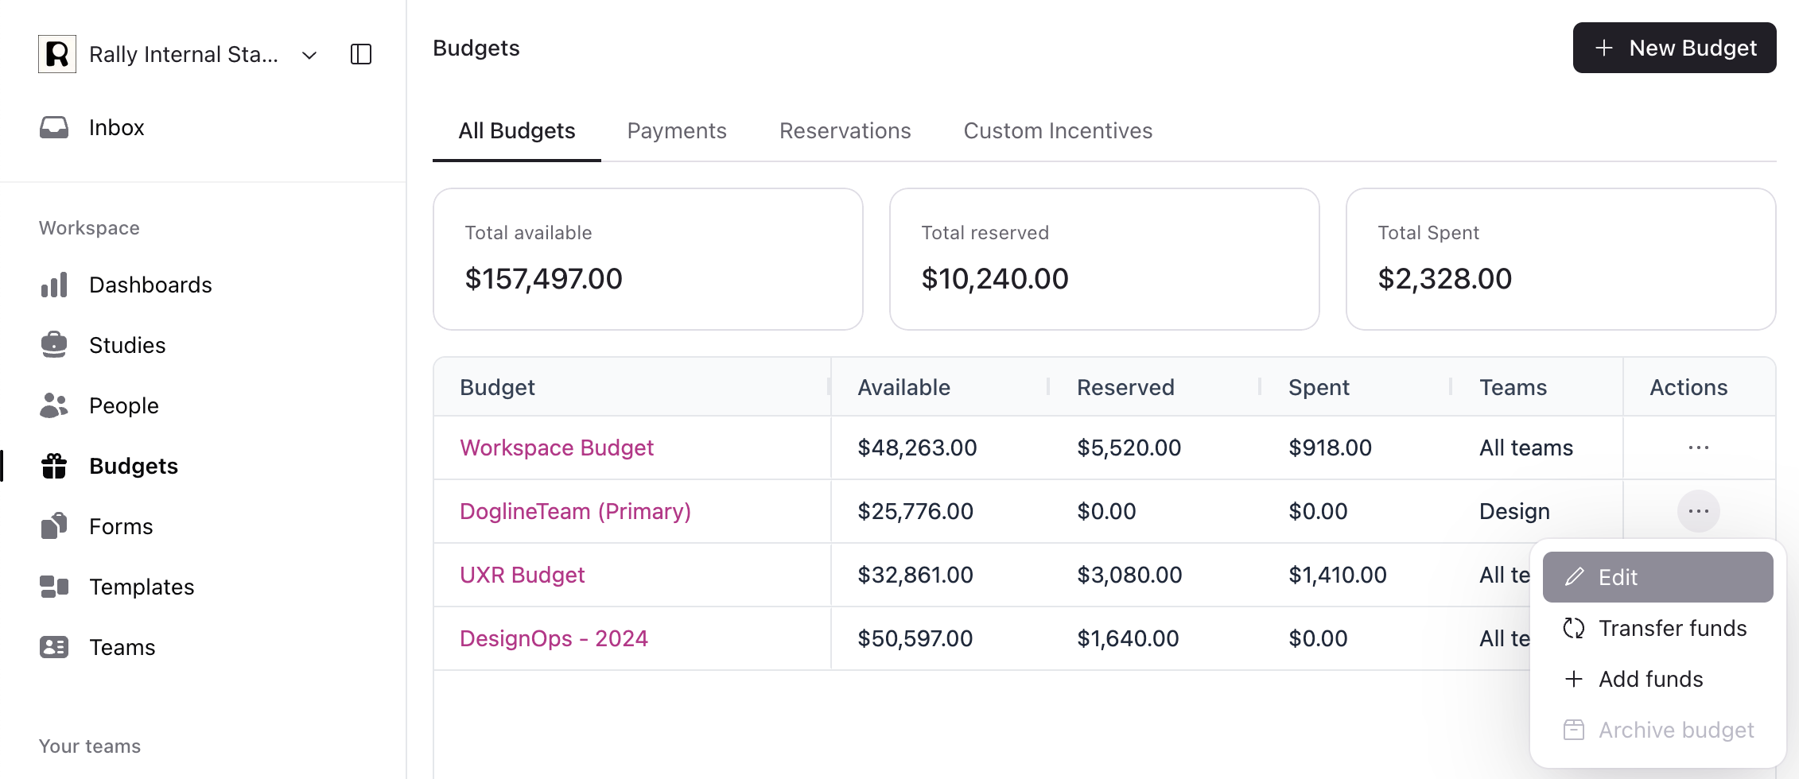
Task: Click the Rally logo icon
Action: coord(57,54)
